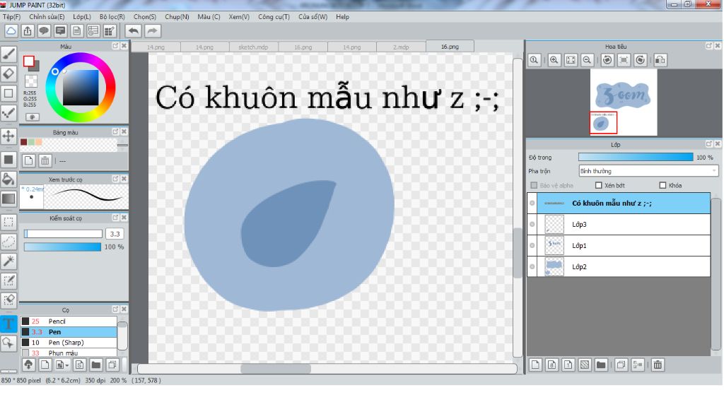Select the Bucket fill tool
724x407 pixels.
[8, 179]
